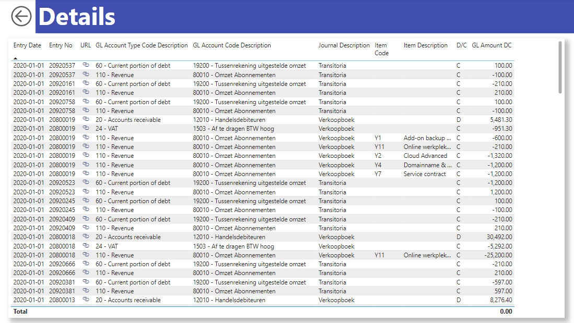Viewport: 574px width, 323px height.
Task: Open URL link on the Service contract row
Action: (86, 173)
